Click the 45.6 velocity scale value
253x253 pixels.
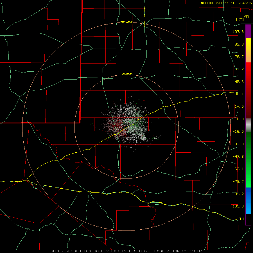(239, 82)
